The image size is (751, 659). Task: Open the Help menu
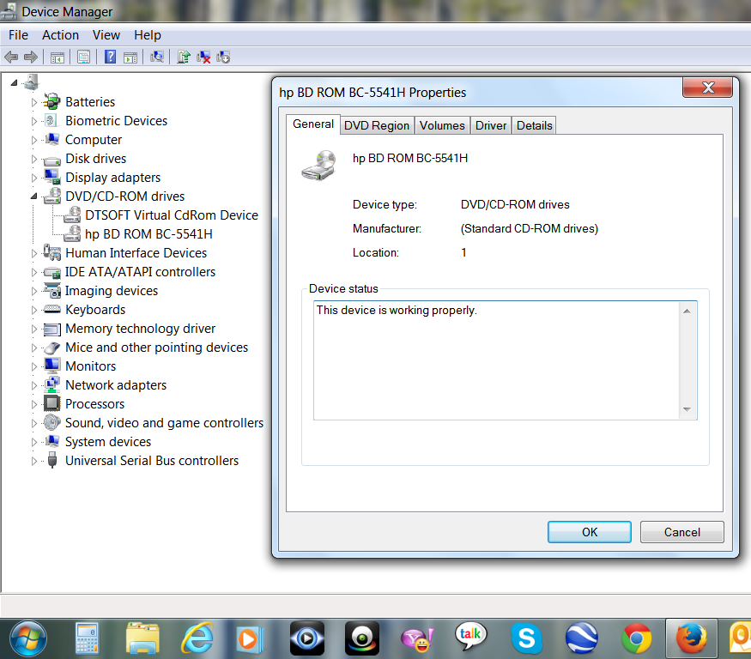click(147, 35)
